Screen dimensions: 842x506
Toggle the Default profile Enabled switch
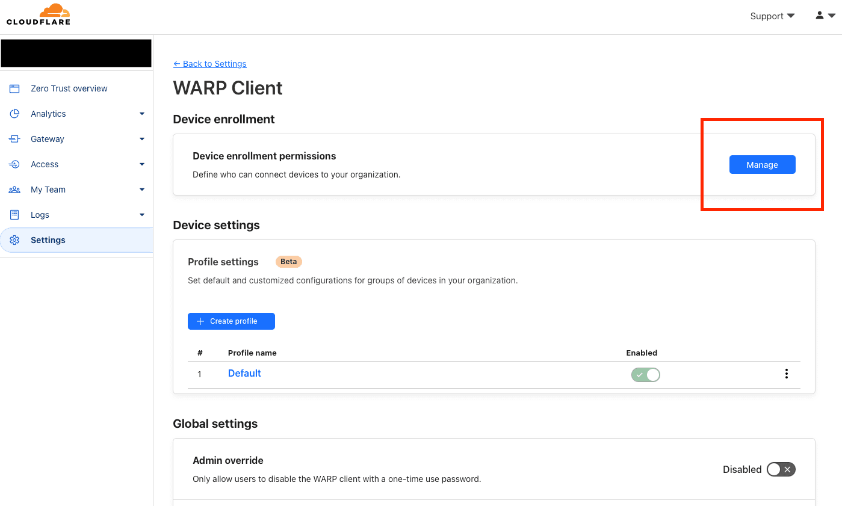coord(646,375)
